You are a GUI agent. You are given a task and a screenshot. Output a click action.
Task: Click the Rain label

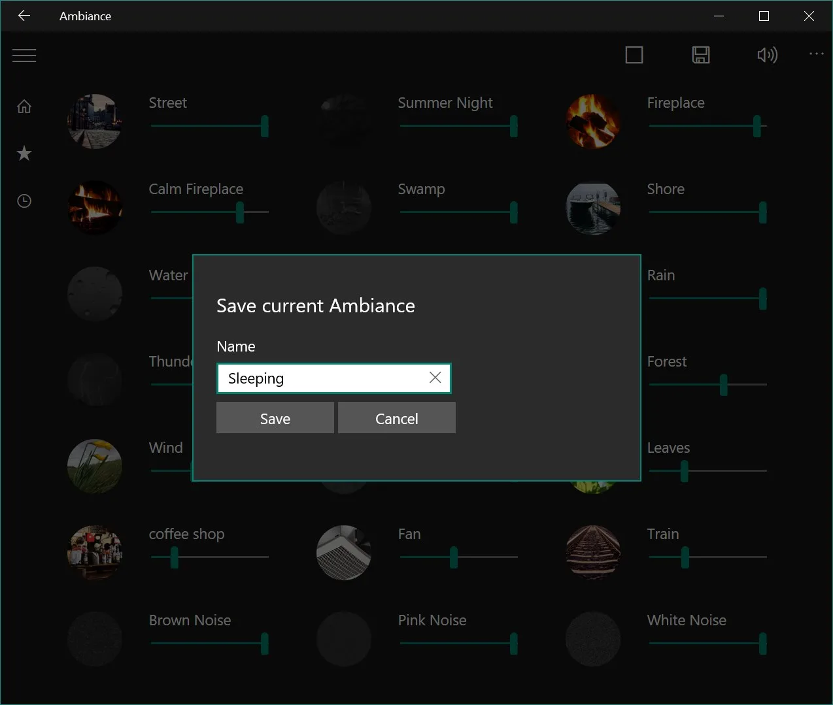[661, 275]
